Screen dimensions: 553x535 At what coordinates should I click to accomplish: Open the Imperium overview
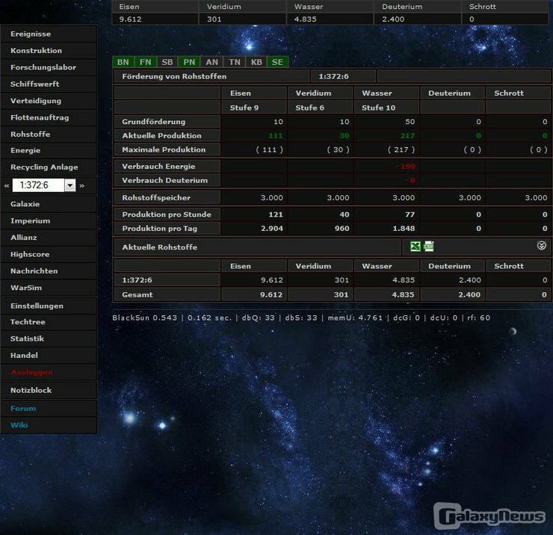(49, 220)
